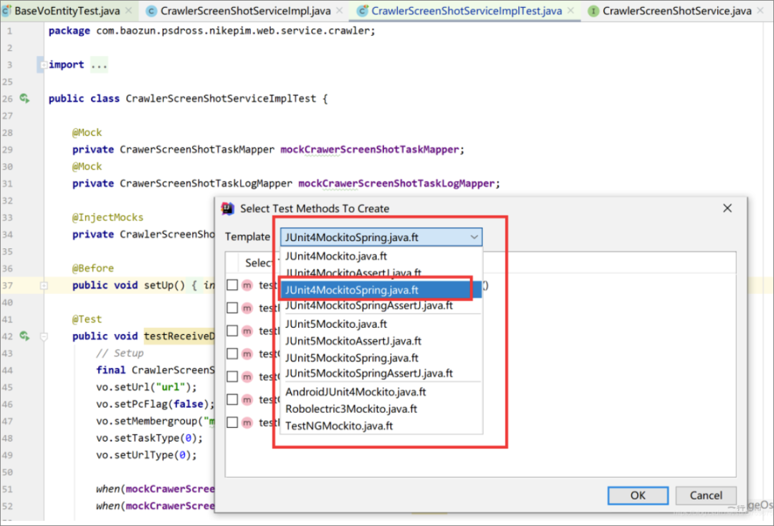Choose JUnit5Mockito.java.ft template

pyautogui.click(x=381, y=324)
